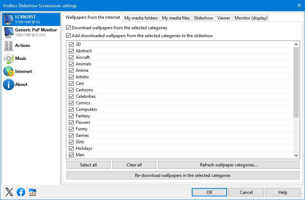This screenshot has height=200, width=305.
Task: Toggle Download wallpapers from selected categories
Action: pos(68,28)
